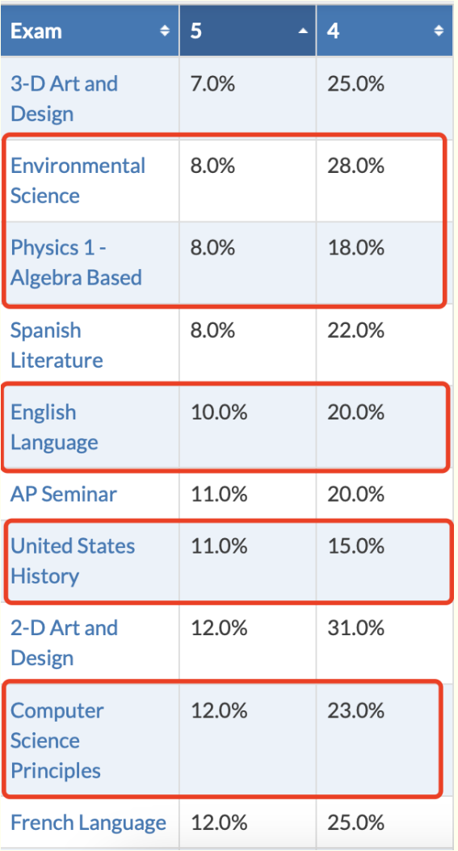Open the Spanish Literature exam link

coord(57,344)
